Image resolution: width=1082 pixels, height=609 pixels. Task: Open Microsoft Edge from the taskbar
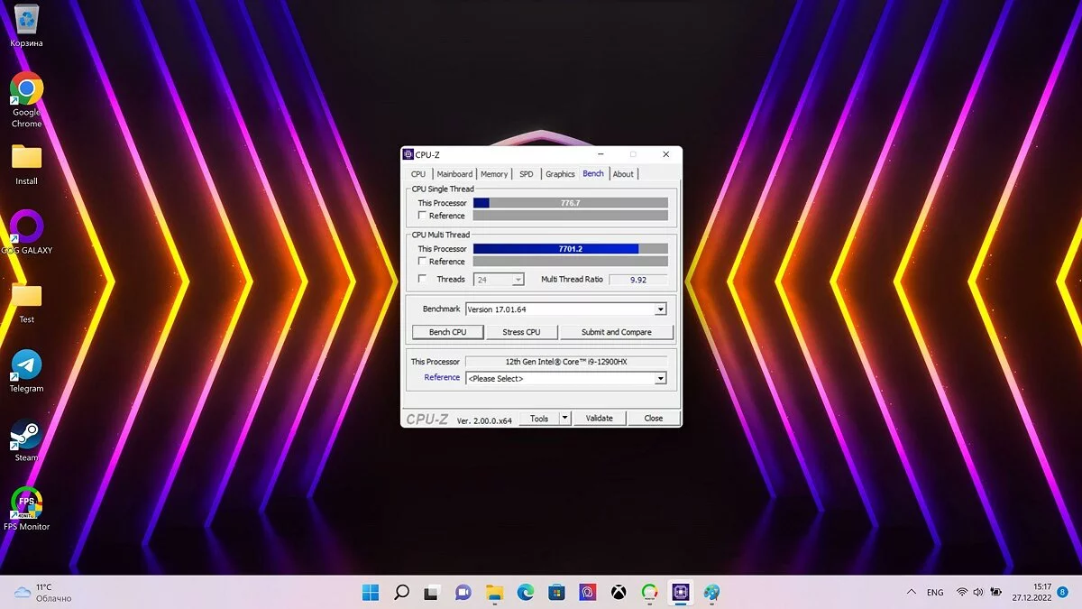click(x=526, y=593)
